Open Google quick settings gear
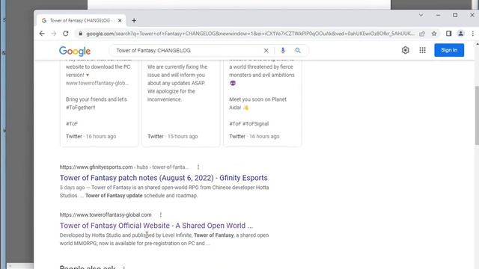 pyautogui.click(x=406, y=50)
